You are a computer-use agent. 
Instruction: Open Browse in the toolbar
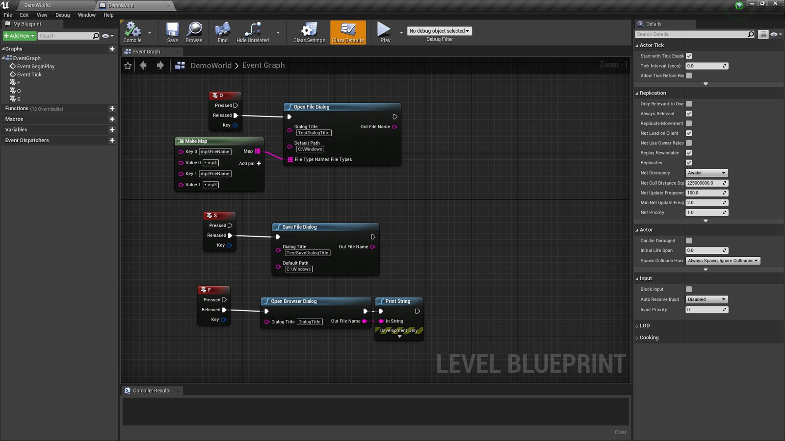(x=194, y=30)
